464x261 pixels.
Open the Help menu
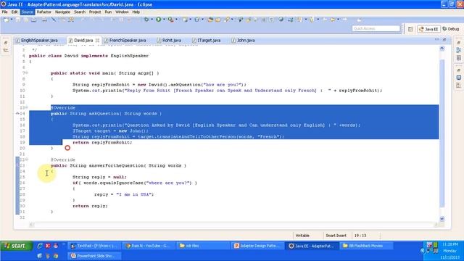(136, 12)
